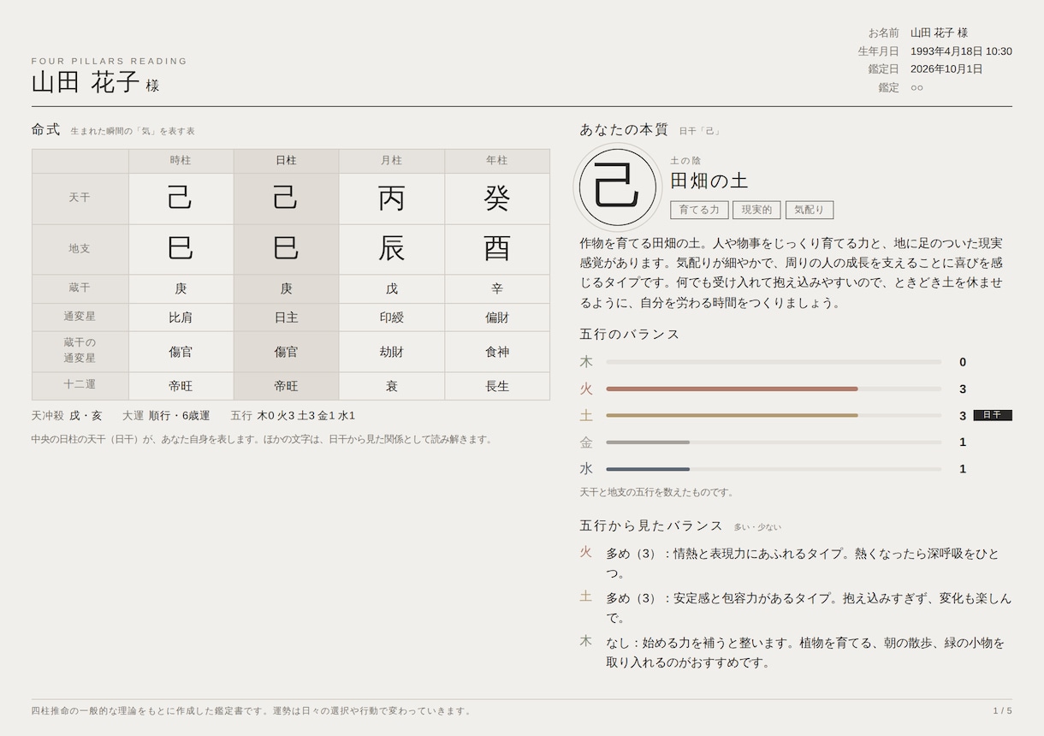Viewport: 1044px width, 736px height.
Task: Click the 水 element progress bar
Action: [774, 469]
